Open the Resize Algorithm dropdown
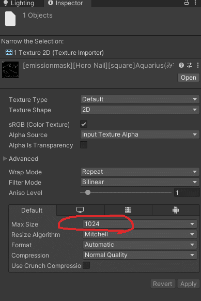201x301 pixels. pos(140,234)
